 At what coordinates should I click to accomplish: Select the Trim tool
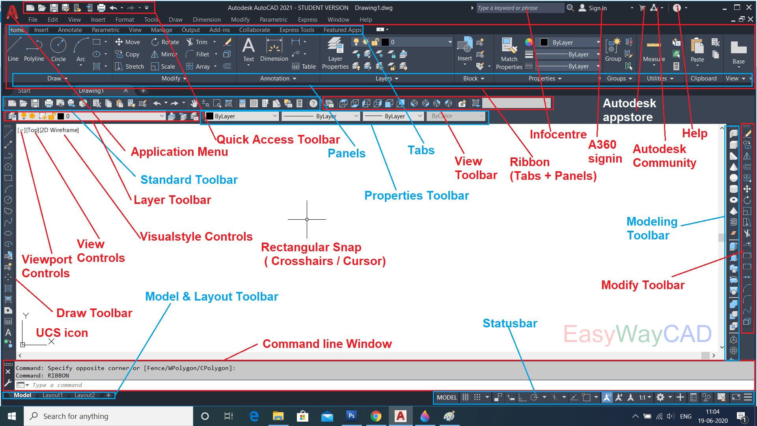coord(199,42)
